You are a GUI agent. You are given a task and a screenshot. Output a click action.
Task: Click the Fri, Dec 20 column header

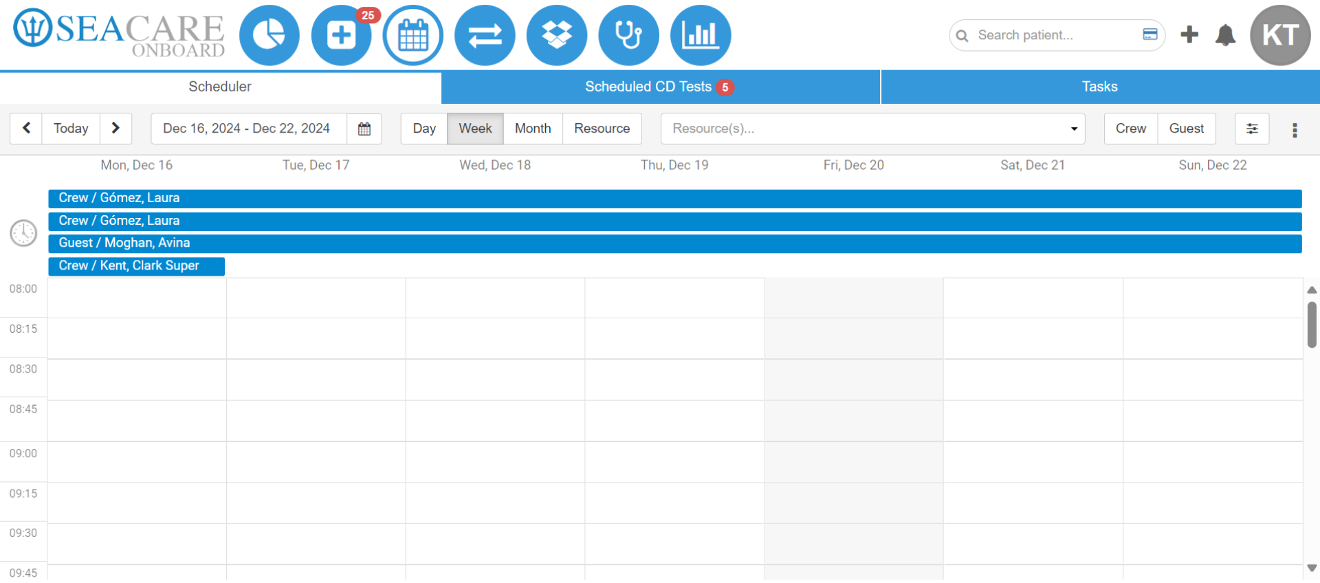pyautogui.click(x=854, y=165)
